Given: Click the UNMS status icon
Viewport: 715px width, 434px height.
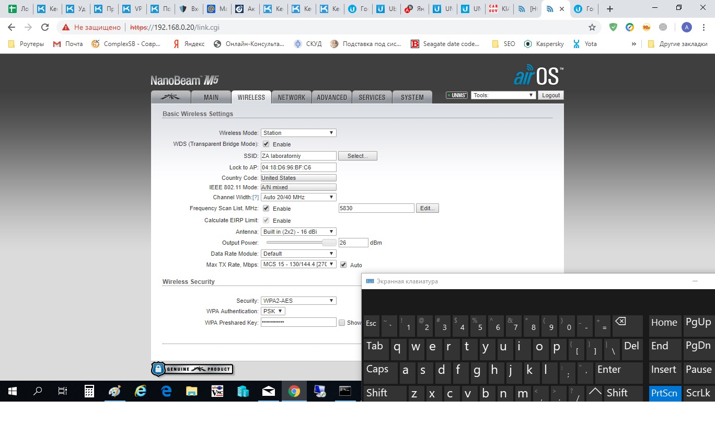Looking at the screenshot, I should click(456, 95).
